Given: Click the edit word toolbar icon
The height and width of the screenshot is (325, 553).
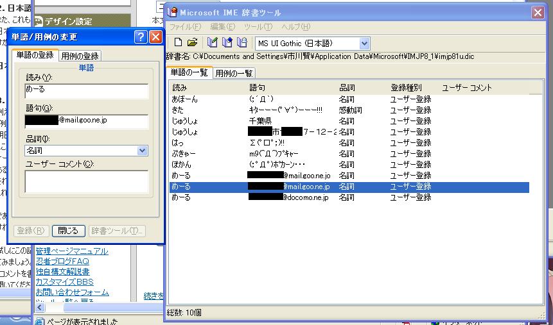Looking at the screenshot, I should (227, 43).
